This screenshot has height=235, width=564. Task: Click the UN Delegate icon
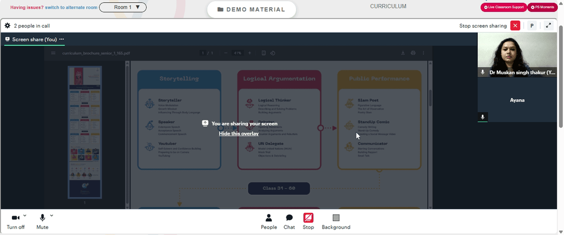[x=249, y=147]
